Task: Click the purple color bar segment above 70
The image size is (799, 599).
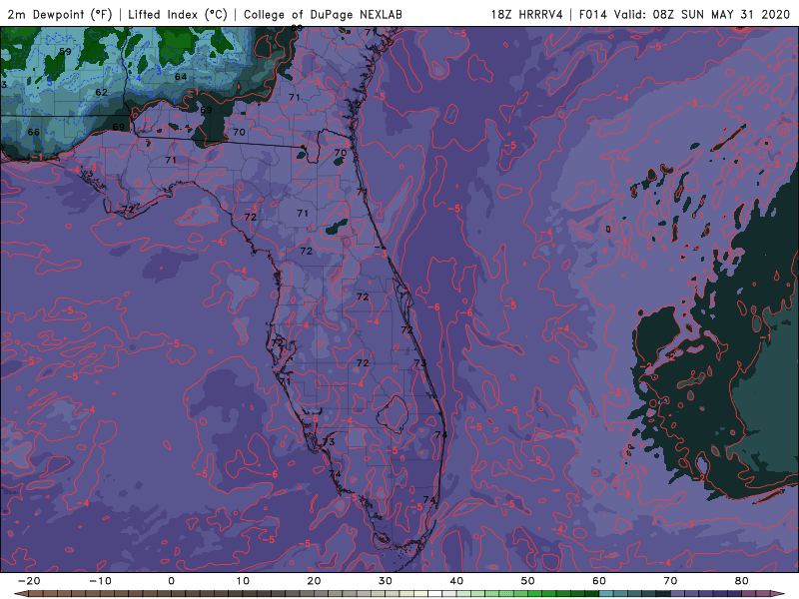Action: click(678, 594)
